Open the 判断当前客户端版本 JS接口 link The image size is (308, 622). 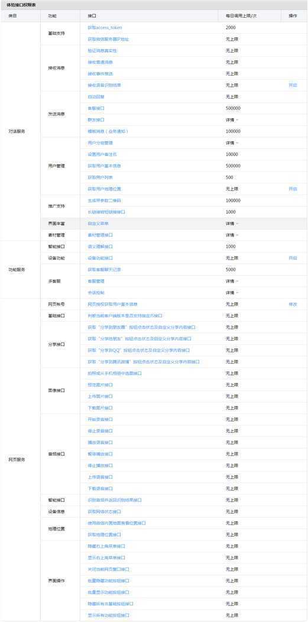pyautogui.click(x=125, y=316)
